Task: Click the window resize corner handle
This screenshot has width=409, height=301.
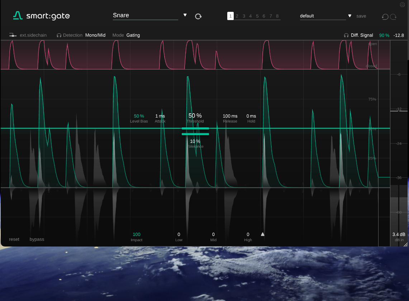Action: (405, 244)
